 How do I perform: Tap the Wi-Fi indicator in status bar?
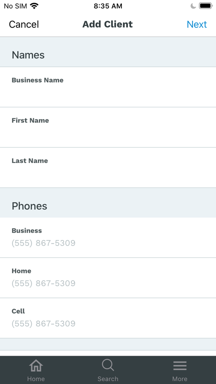(x=35, y=6)
